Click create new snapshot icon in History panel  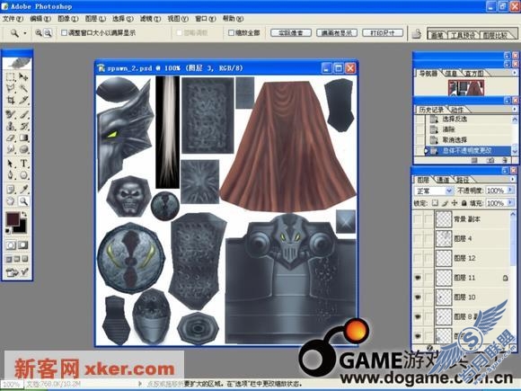[x=490, y=160]
